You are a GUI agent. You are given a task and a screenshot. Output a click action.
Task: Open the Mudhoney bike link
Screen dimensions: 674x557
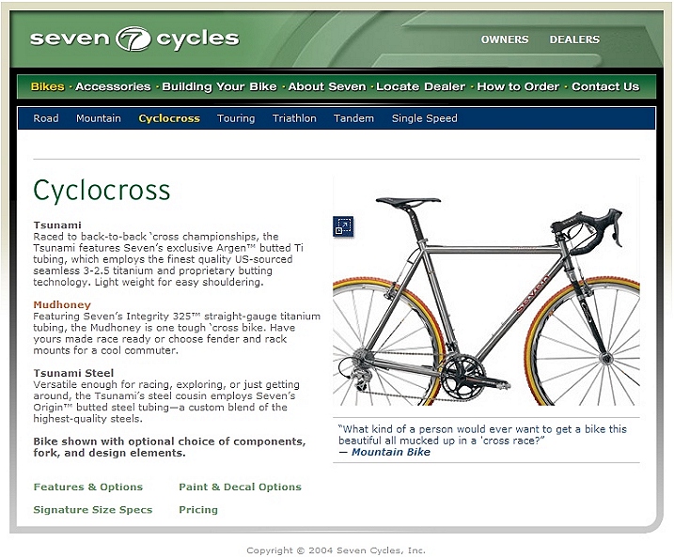[62, 305]
